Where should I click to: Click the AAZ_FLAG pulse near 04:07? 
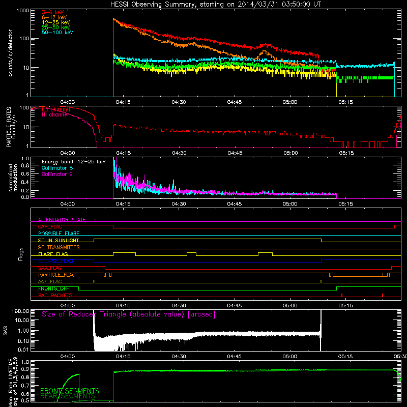point(94,282)
